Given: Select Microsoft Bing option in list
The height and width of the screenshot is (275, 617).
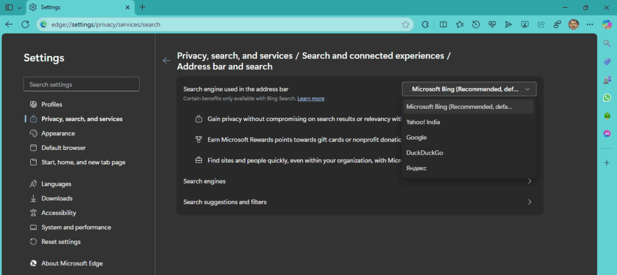Looking at the screenshot, I should 469,107.
